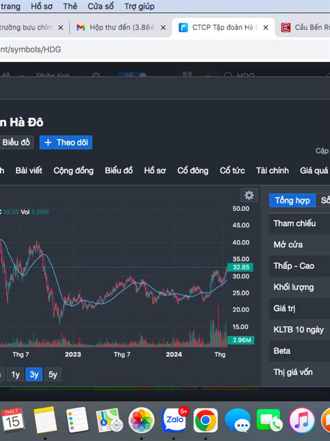This screenshot has height=441, width=330.
Task: Open the Bài viết section tab
Action: pos(29,170)
